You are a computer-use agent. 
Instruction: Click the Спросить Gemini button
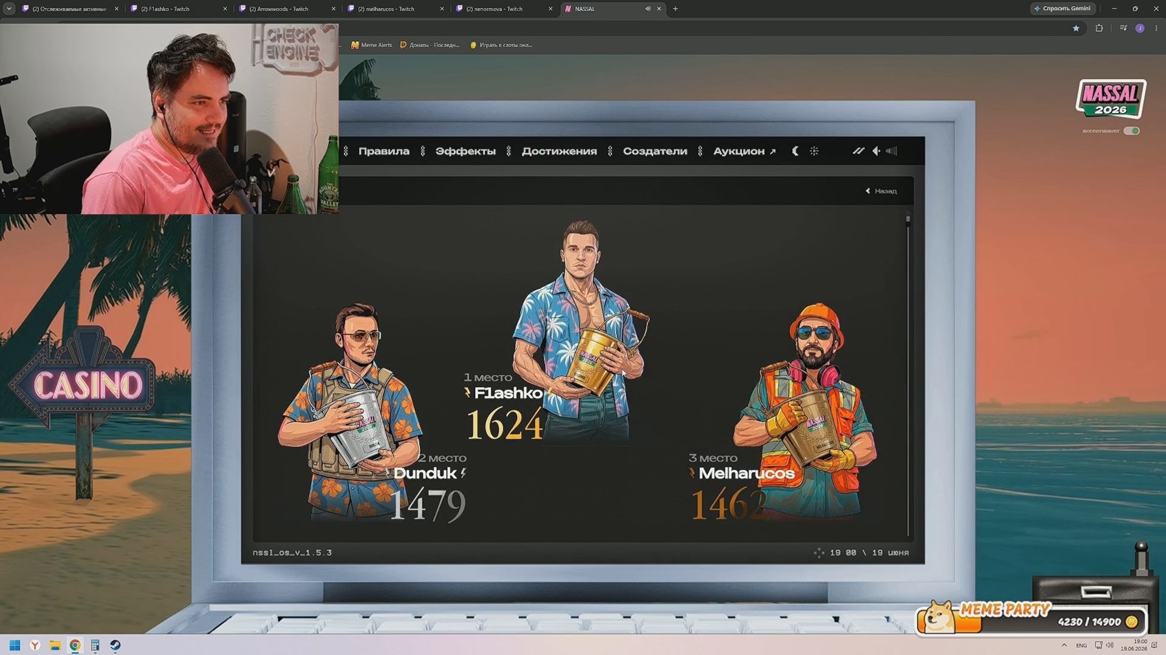[x=1062, y=9]
